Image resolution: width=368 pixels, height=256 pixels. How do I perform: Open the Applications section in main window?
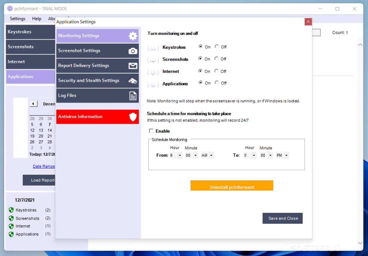point(31,77)
